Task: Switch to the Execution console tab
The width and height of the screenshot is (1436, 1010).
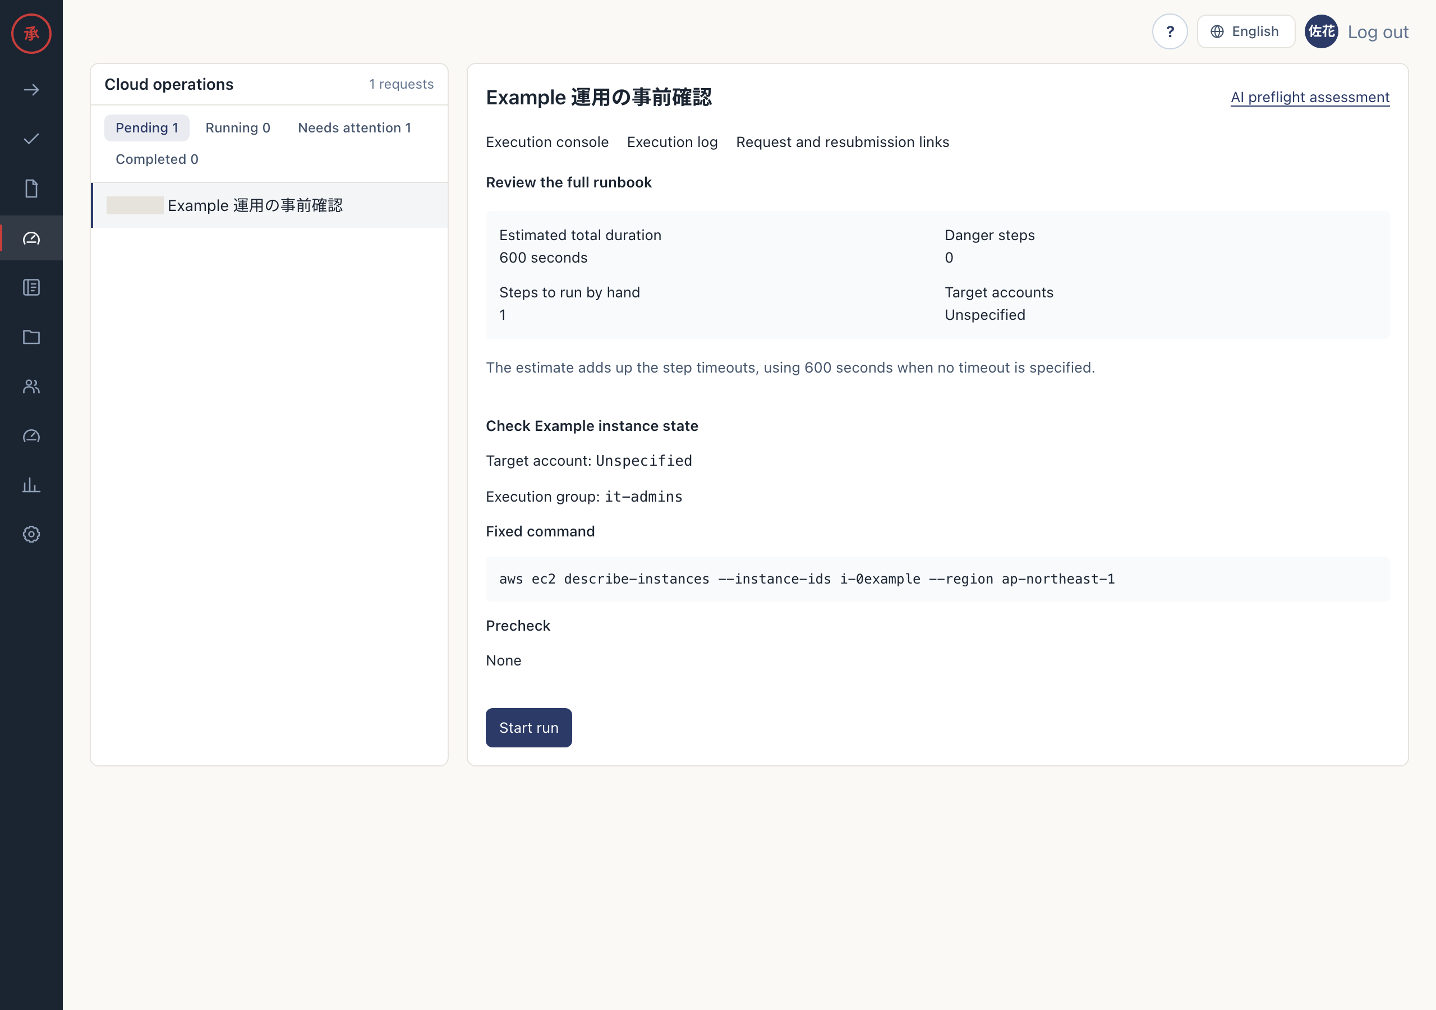Action: tap(546, 142)
